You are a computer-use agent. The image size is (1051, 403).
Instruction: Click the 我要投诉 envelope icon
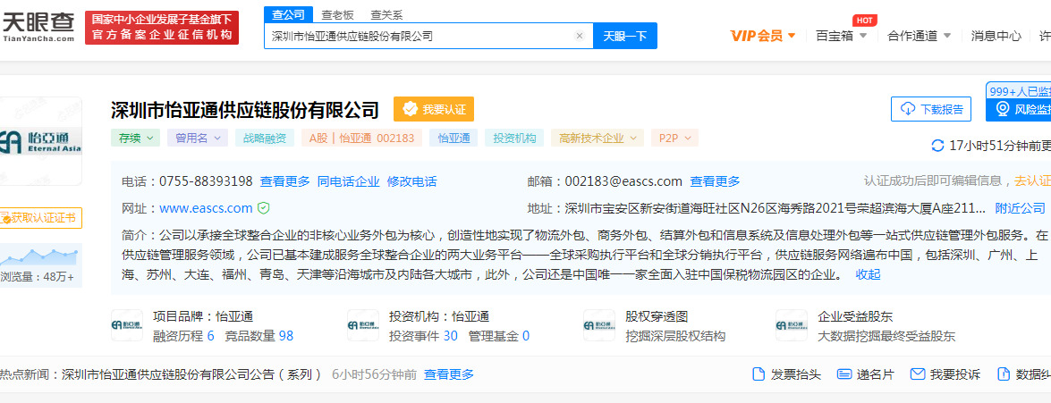pos(918,374)
